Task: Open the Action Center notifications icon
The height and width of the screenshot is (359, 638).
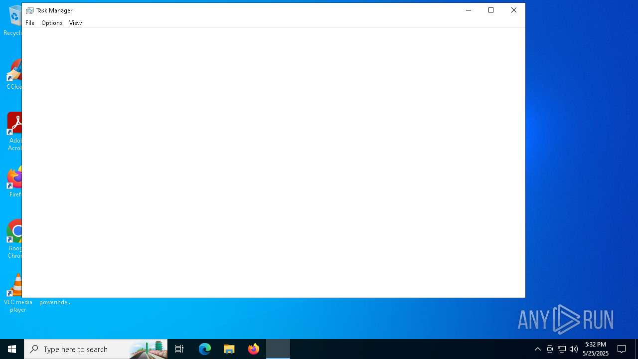Action: [622, 349]
